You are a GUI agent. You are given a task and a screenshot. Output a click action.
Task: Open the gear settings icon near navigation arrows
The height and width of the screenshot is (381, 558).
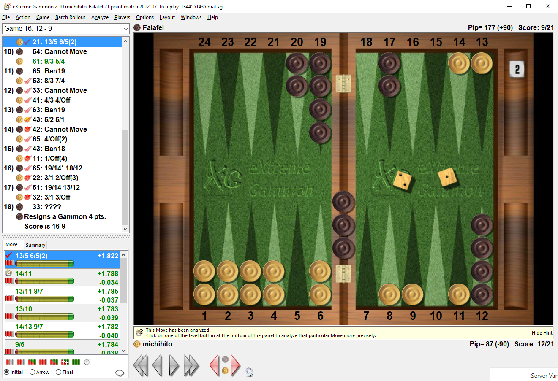[x=248, y=372]
